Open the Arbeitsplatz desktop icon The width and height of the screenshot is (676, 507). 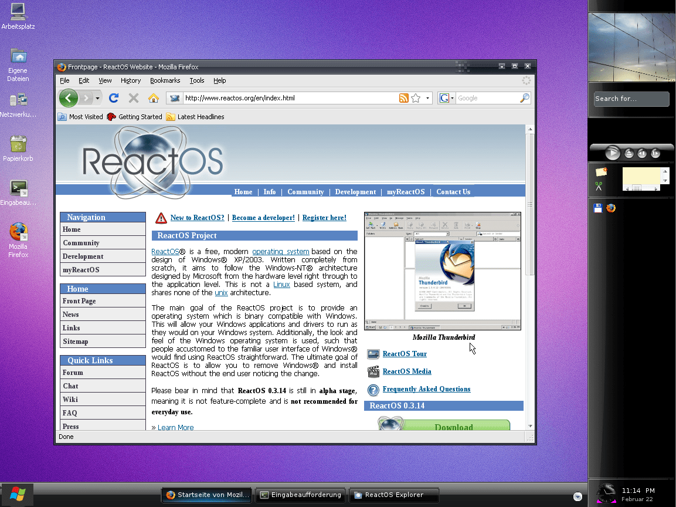[18, 16]
